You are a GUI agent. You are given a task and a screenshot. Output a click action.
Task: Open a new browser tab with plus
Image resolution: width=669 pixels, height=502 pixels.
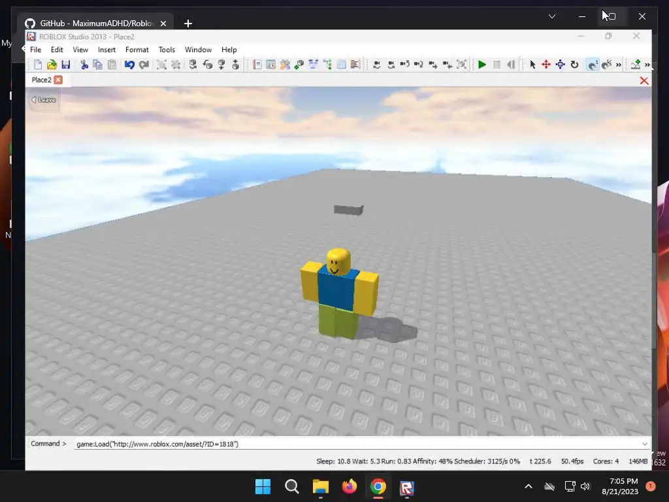coord(188,24)
